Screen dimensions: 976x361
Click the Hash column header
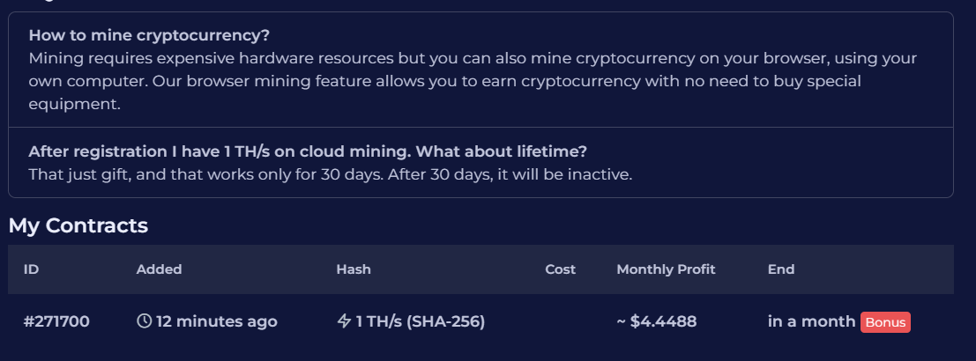click(354, 269)
